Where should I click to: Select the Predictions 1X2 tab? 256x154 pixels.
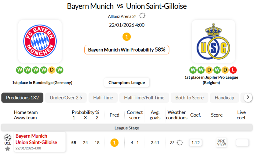(23, 98)
